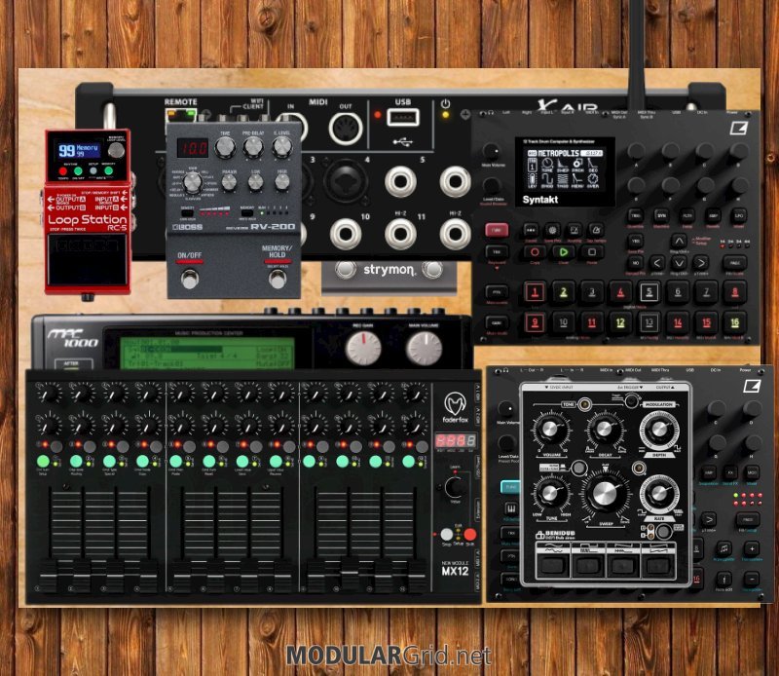Click the Syntakt green play button
Viewport: 779px width, 676px height.
coord(564,252)
